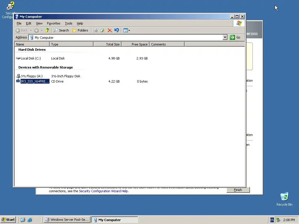This screenshot has height=224, width=299.
Task: Click Finish in the background wizard window
Action: (238, 190)
